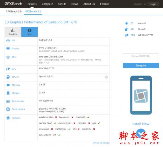Click the camera (face) green check

pos(55,123)
